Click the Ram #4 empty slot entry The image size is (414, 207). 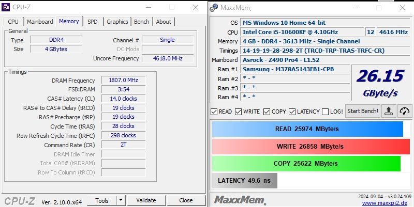tap(295, 97)
